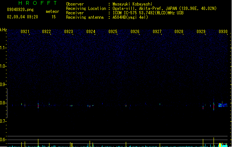Click the 0928 time marker
The image size is (232, 147).
179,32
